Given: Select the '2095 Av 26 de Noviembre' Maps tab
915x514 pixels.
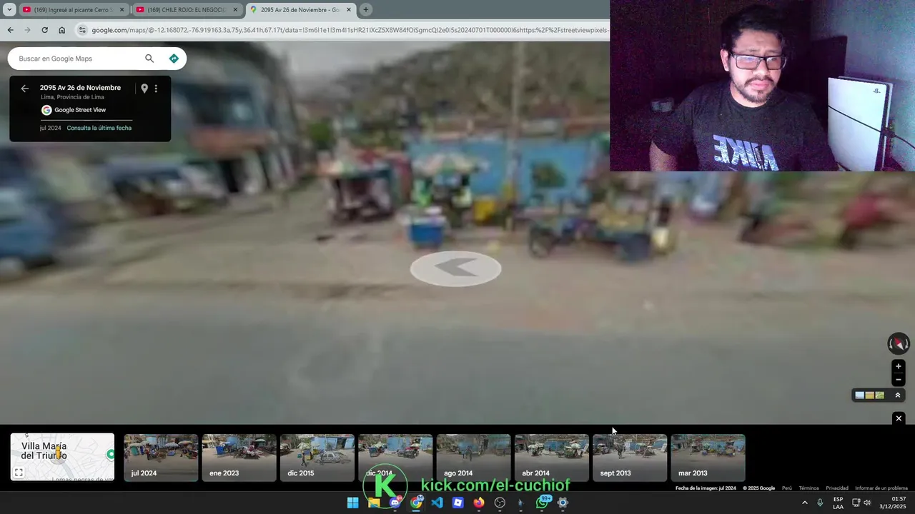Looking at the screenshot, I should [300, 10].
